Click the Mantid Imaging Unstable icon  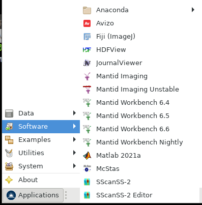pos(87,90)
